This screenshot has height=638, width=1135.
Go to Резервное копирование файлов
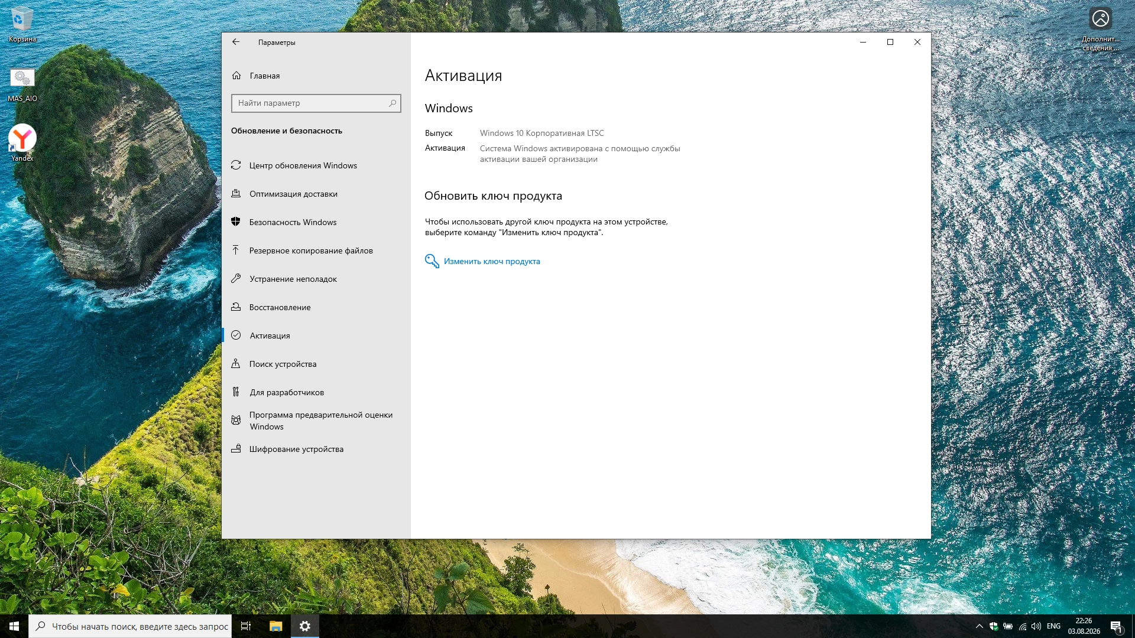pyautogui.click(x=316, y=250)
